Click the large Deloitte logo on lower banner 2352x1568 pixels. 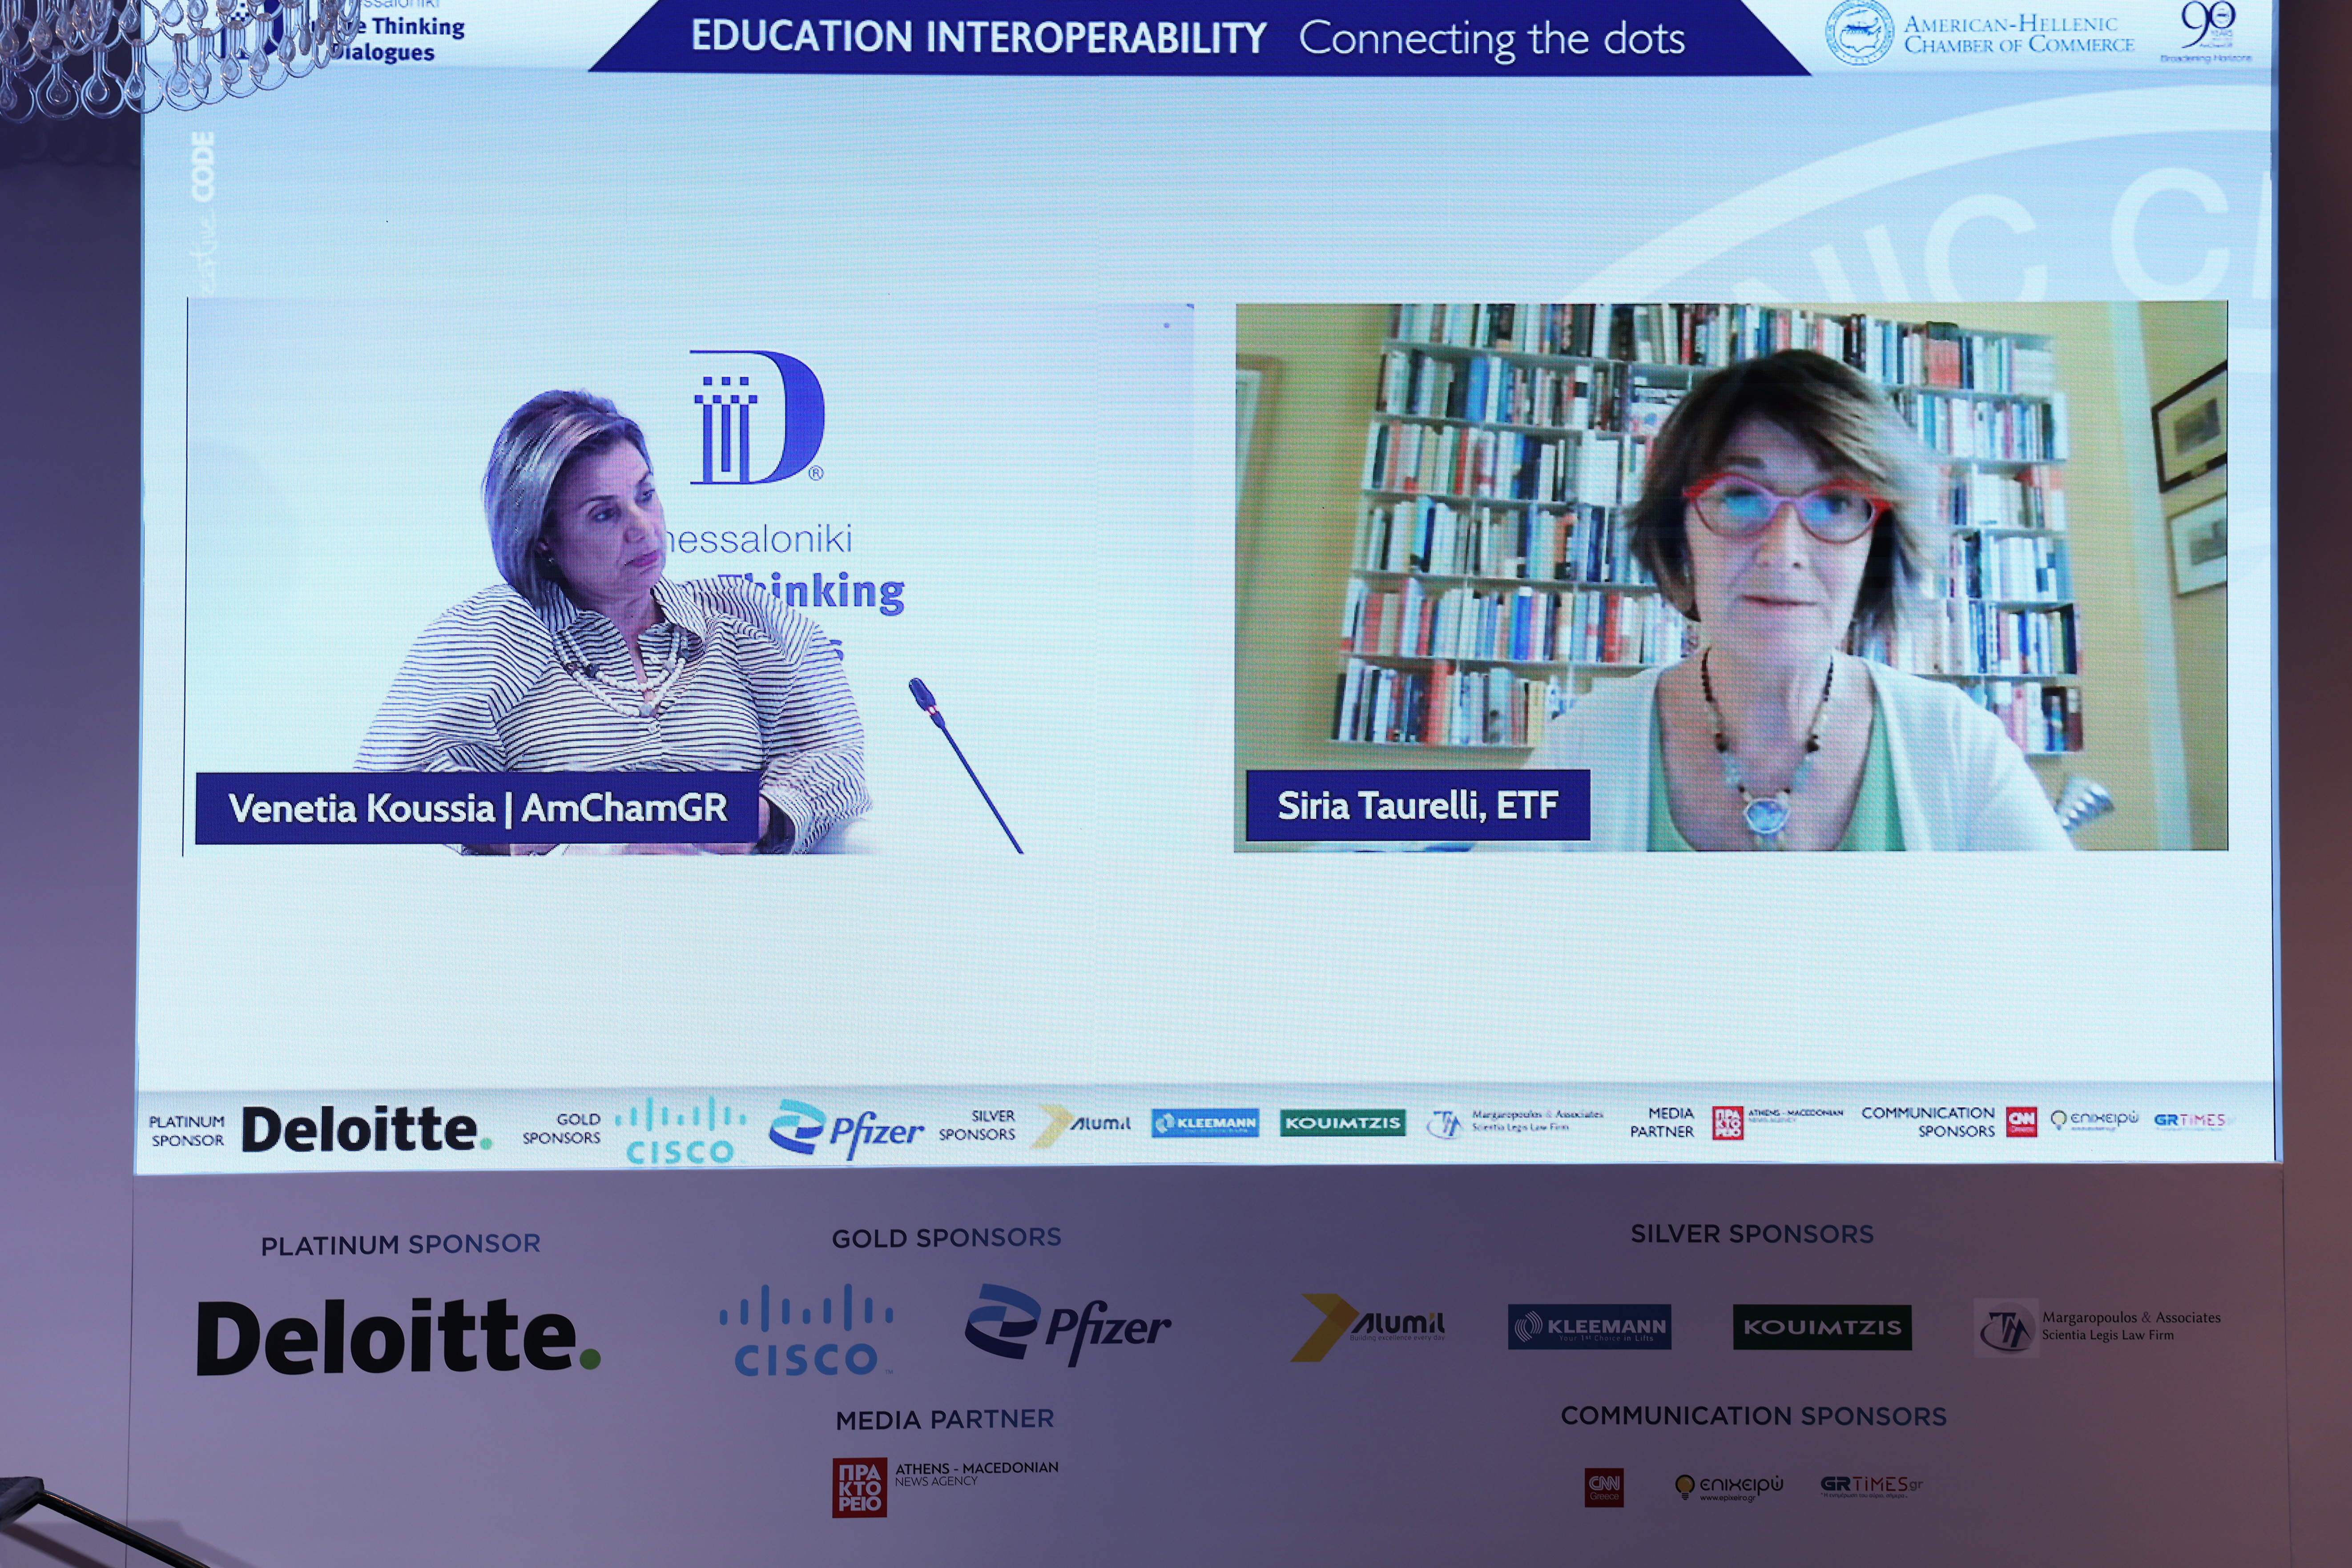coord(398,1337)
